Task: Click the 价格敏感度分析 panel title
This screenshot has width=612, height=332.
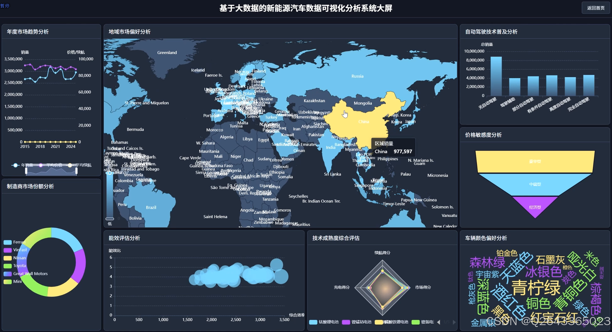Action: coord(483,135)
